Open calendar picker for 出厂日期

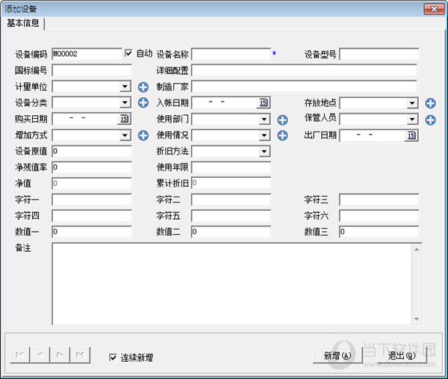point(411,135)
